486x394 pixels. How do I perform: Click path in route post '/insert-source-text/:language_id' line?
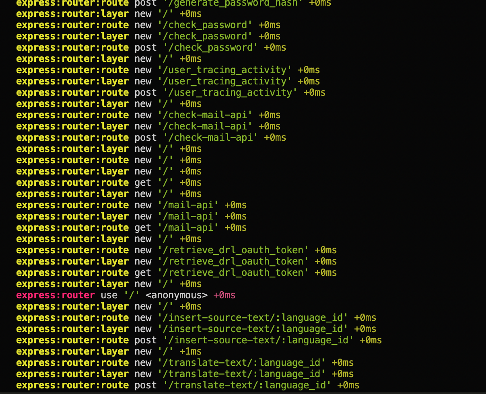coord(259,340)
